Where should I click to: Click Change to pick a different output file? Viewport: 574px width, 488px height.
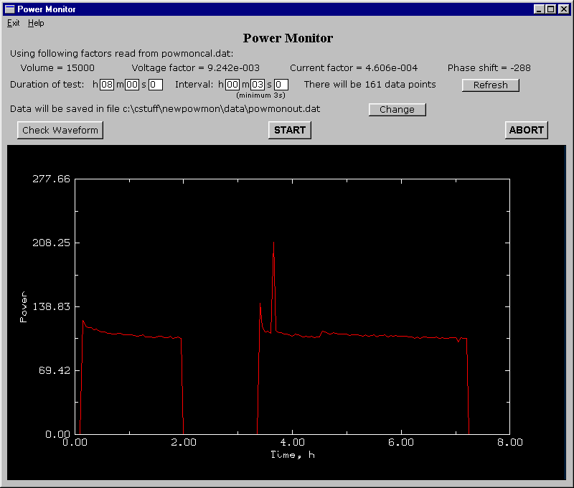pyautogui.click(x=397, y=109)
